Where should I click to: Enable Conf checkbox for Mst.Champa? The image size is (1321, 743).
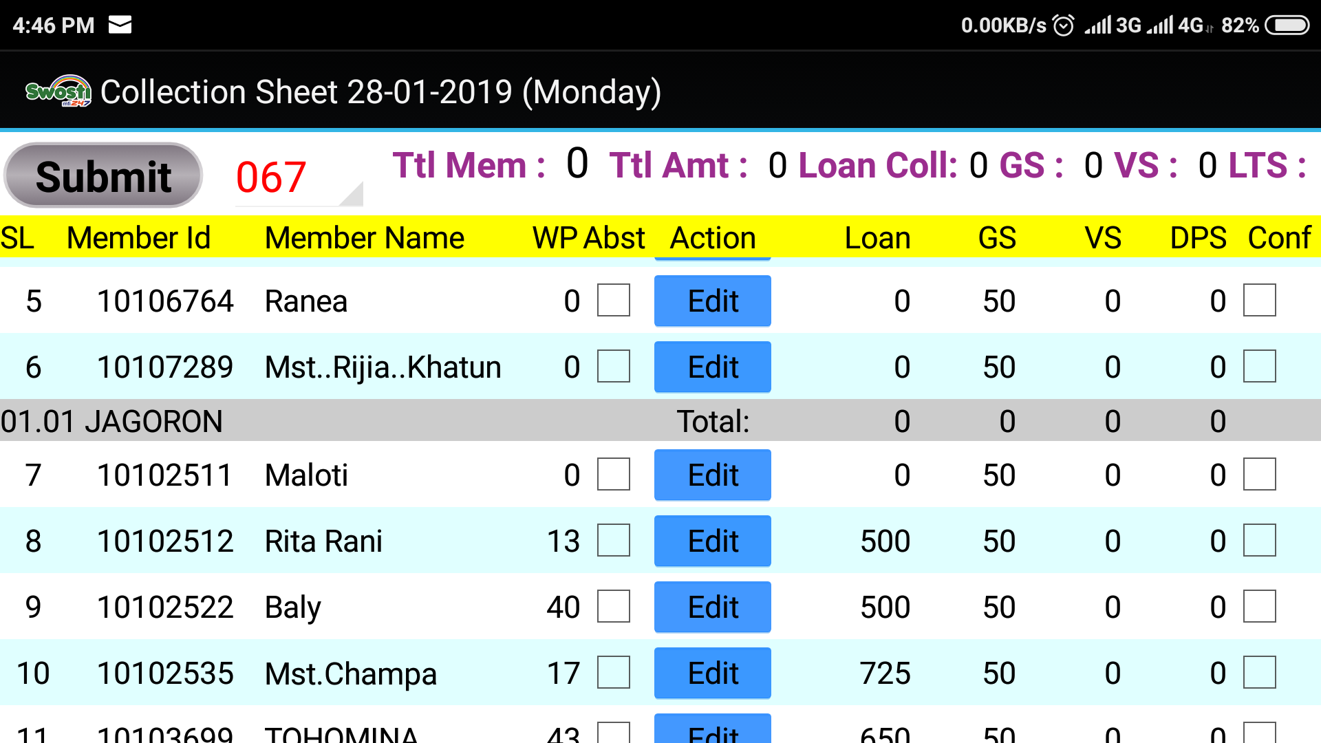point(1260,673)
